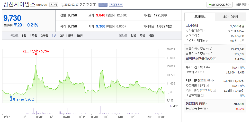
Task: Select the 1일 line chart period
Action: [x=24, y=36]
